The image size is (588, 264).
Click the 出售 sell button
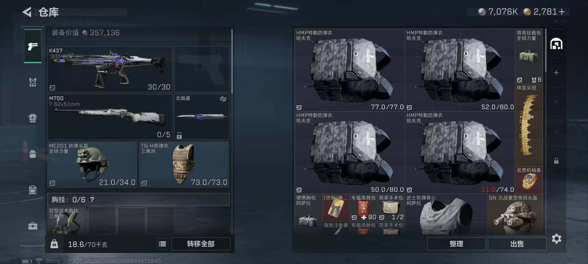(x=517, y=244)
